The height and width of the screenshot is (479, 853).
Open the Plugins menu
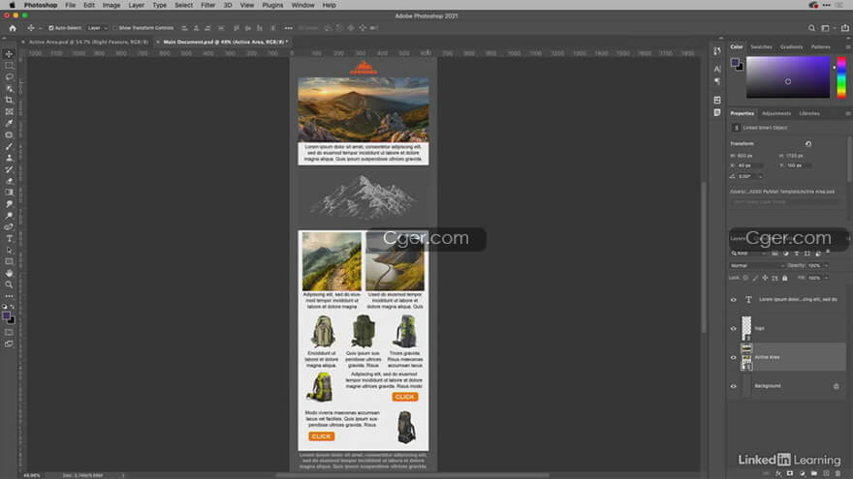coord(272,5)
